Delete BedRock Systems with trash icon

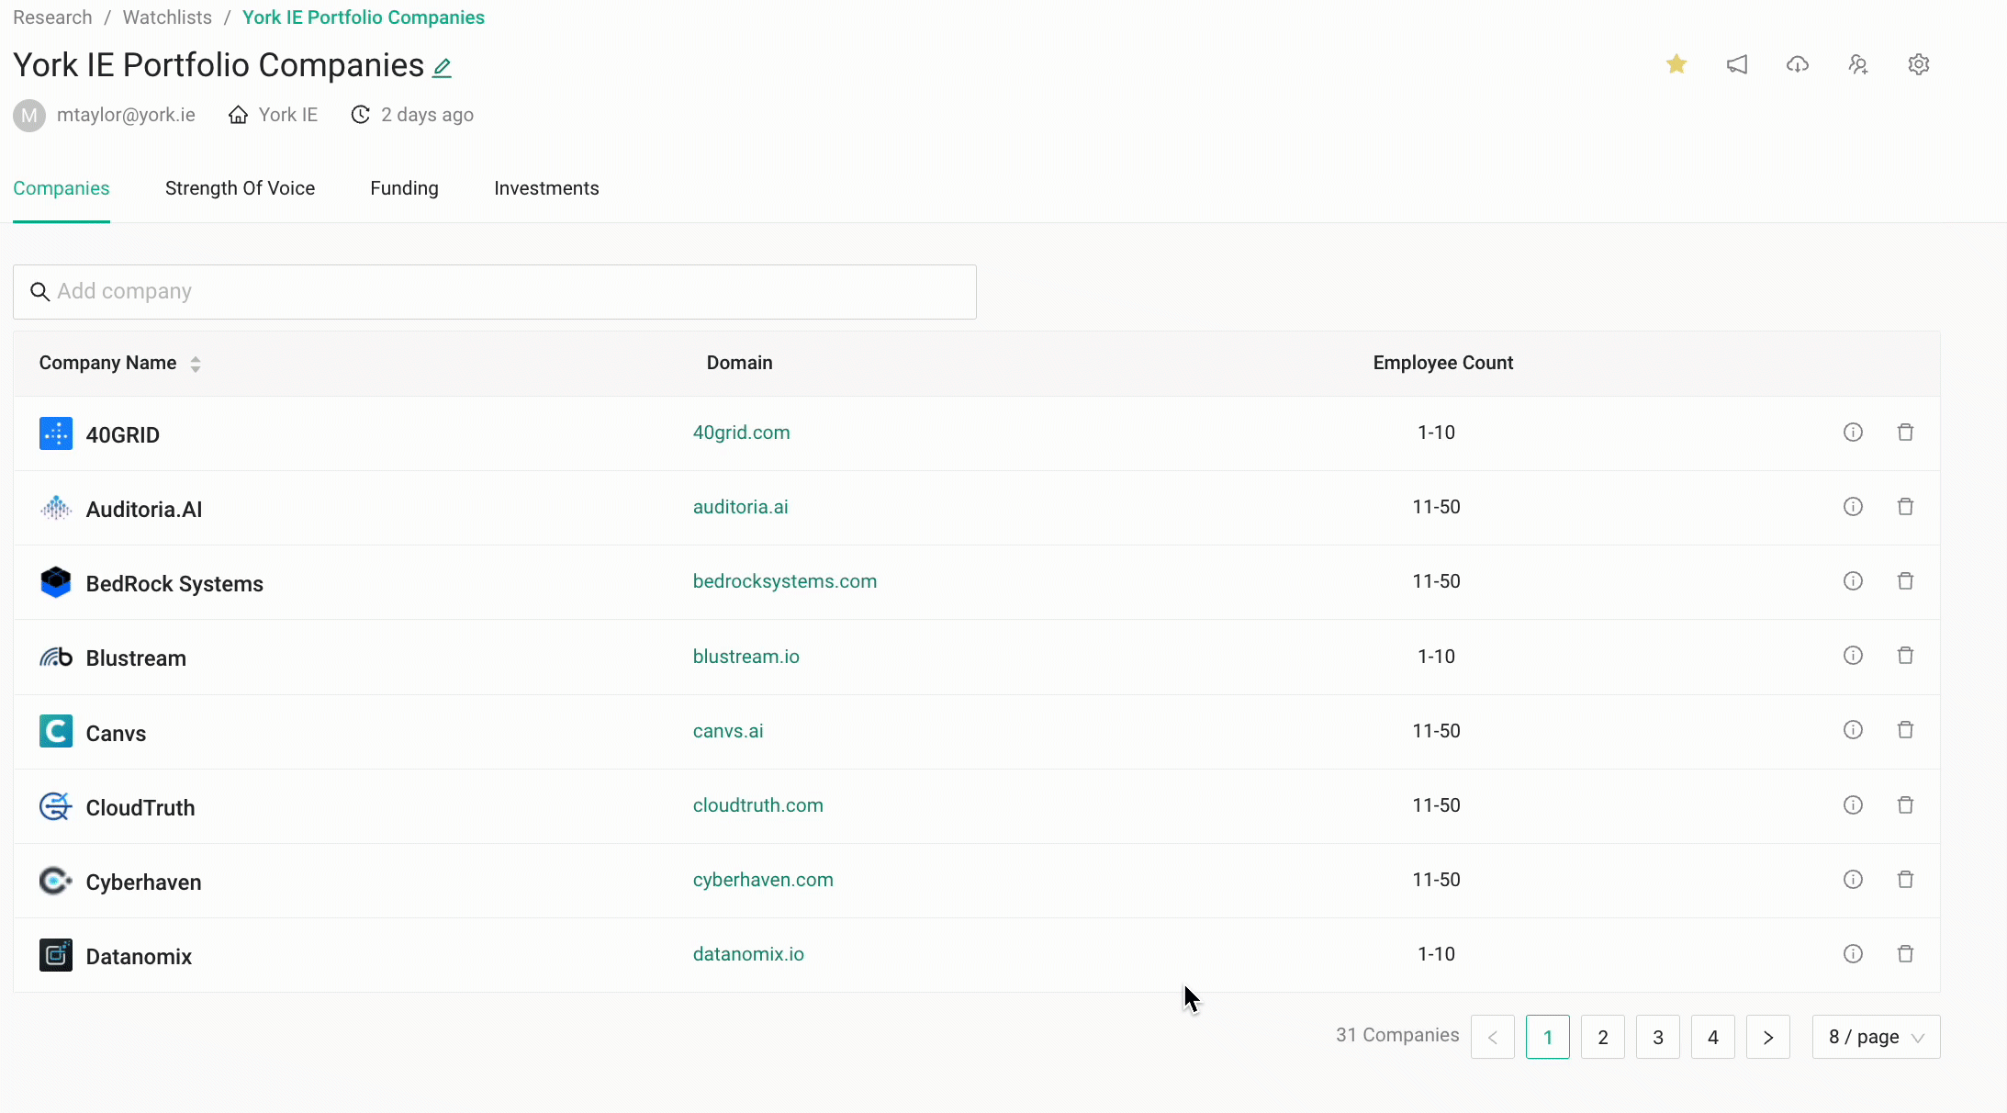point(1905,580)
